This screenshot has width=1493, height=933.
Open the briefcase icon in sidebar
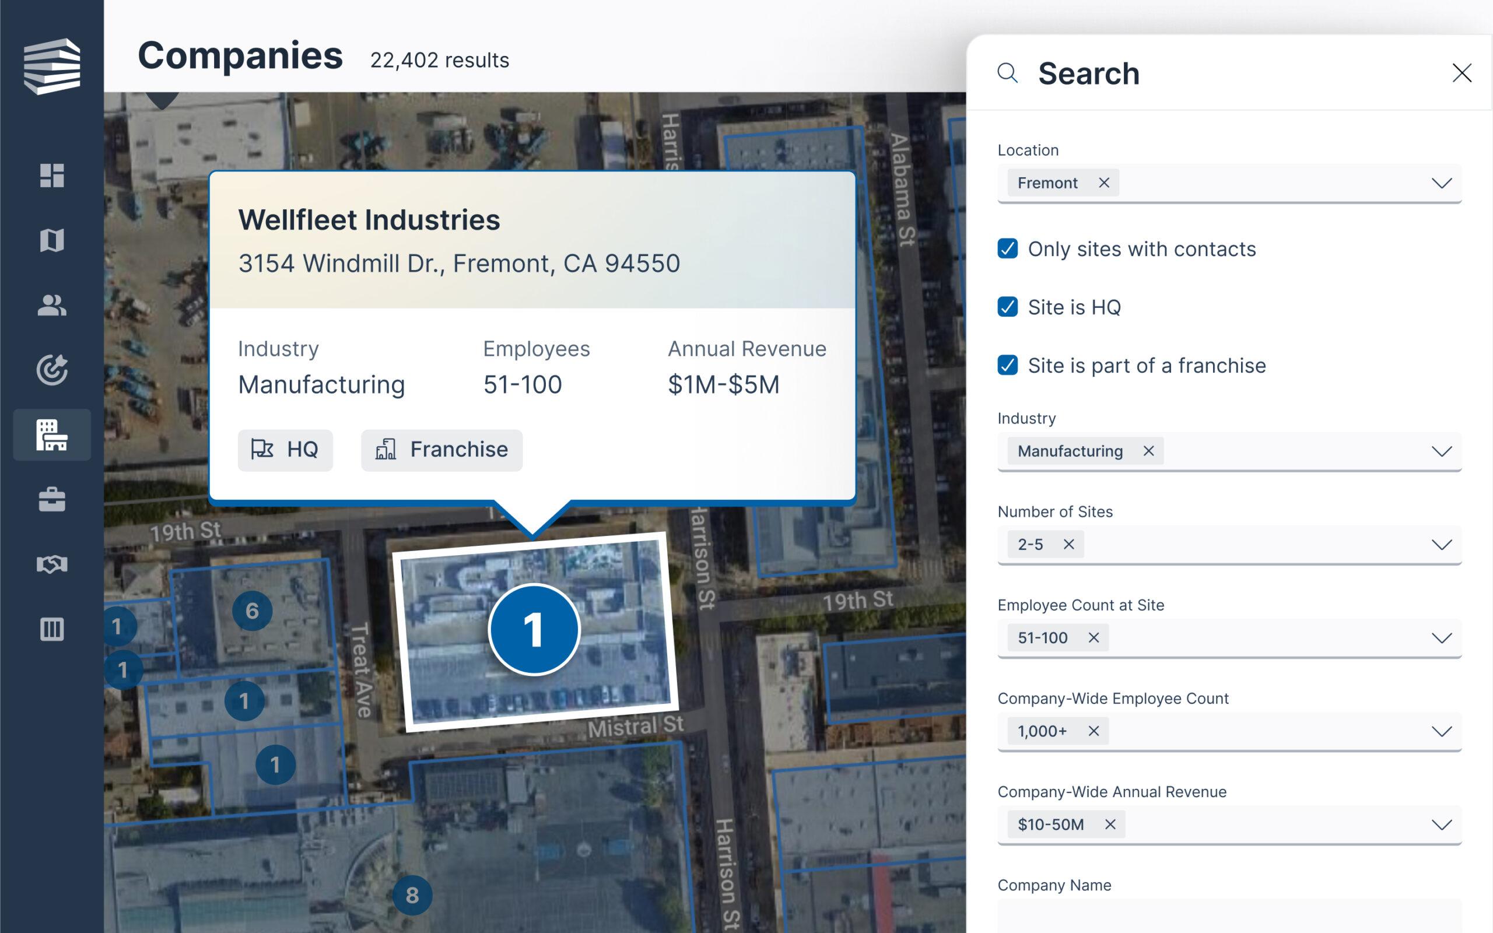pos(52,499)
